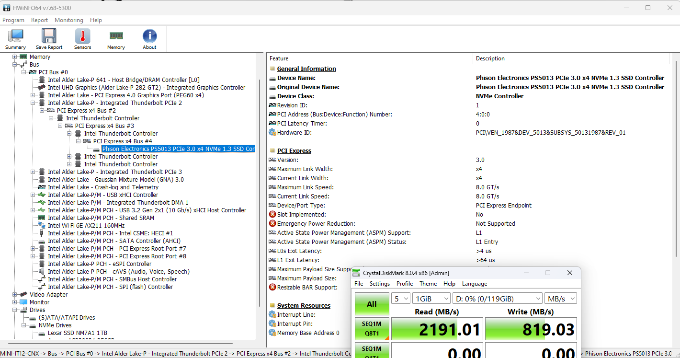Open the File menu in CrystalDiskMark
The image size is (680, 358).
359,284
